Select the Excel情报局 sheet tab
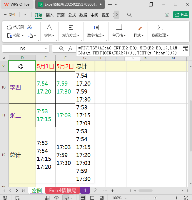The width and height of the screenshot is (192, 200). point(62,191)
